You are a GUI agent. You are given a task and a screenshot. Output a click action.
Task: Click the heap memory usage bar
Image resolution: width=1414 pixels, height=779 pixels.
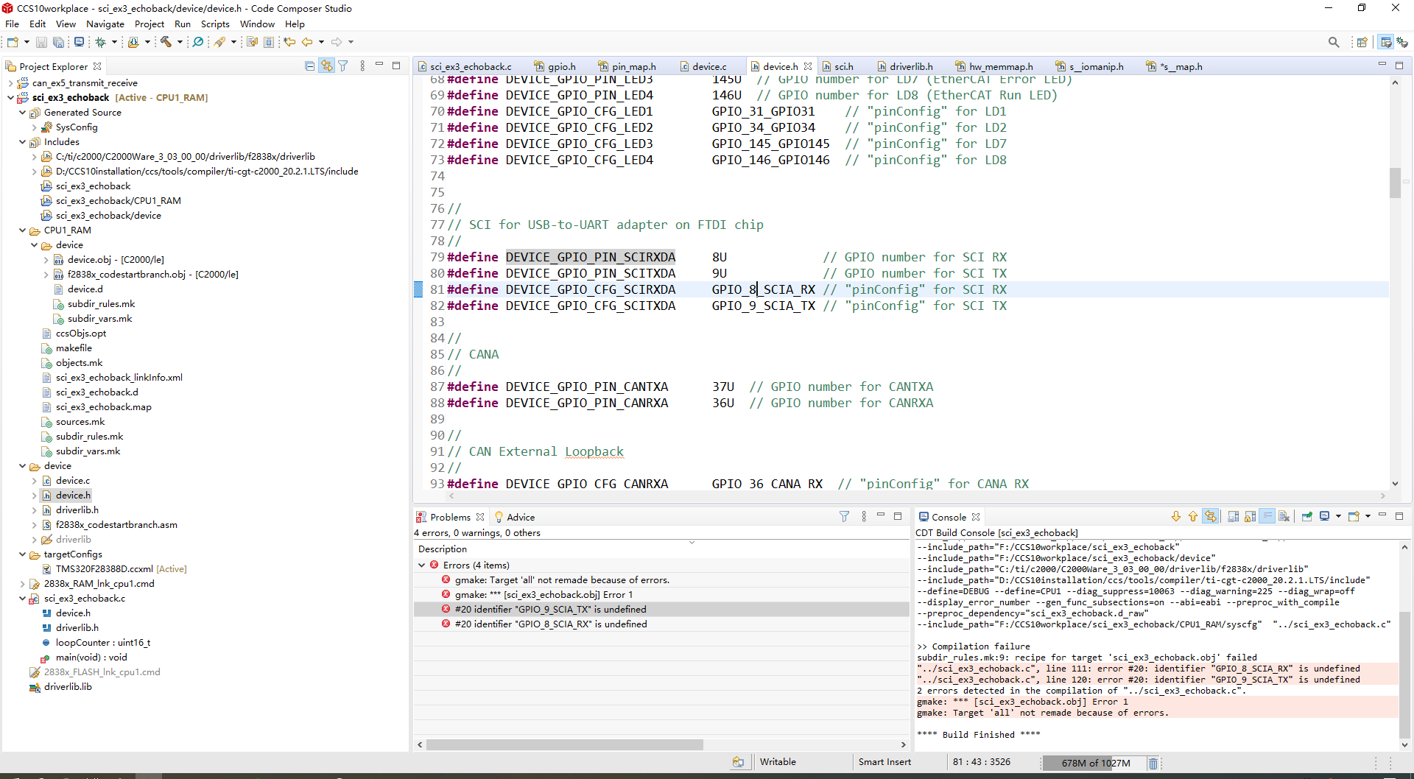(x=1095, y=763)
